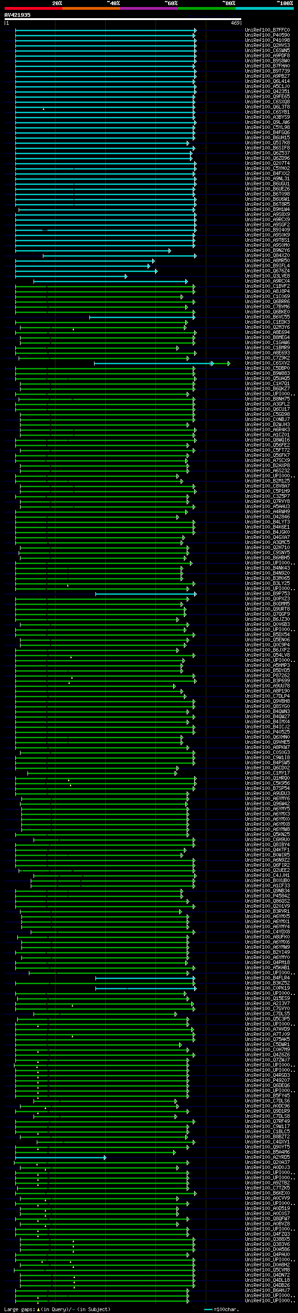This screenshot has height=1313, width=298.
Task: Click the white query sequence bar
Action: [123, 20]
